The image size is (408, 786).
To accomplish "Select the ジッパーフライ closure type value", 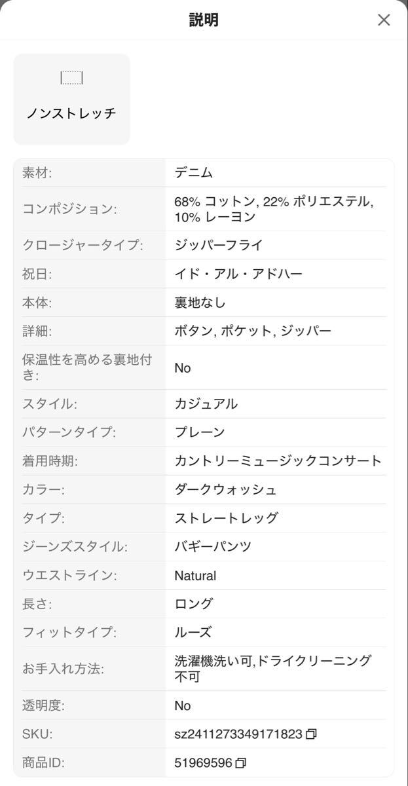I will tap(218, 245).
